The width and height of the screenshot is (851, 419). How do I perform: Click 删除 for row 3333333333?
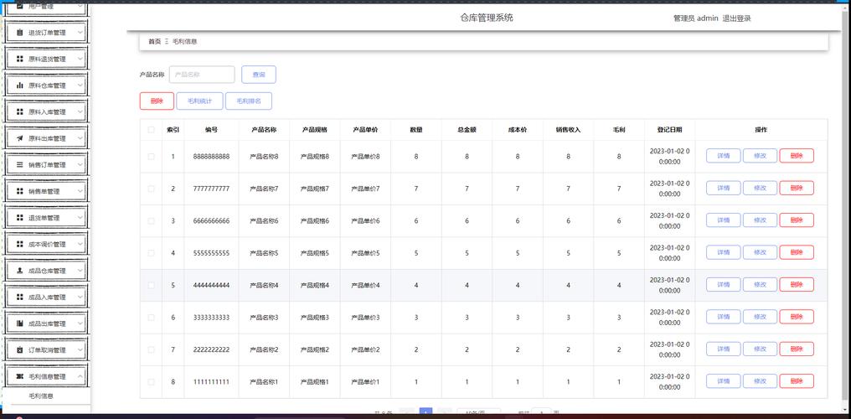click(x=797, y=317)
